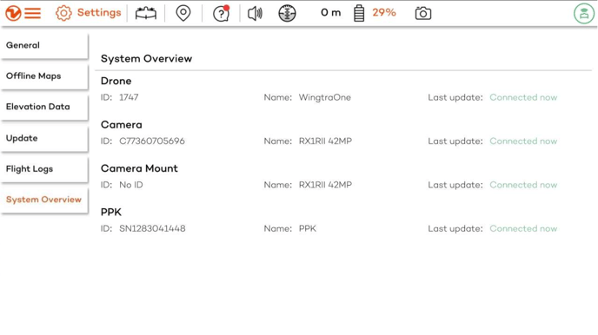Open the Flight Logs tab
Viewport: 598px width, 335px height.
[x=44, y=169]
